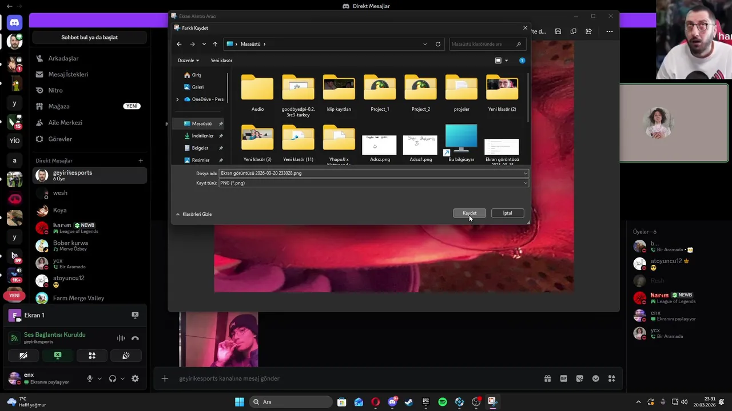Screen dimensions: 732x411
Task: Click the Dosya adı filename field
Action: click(x=374, y=173)
